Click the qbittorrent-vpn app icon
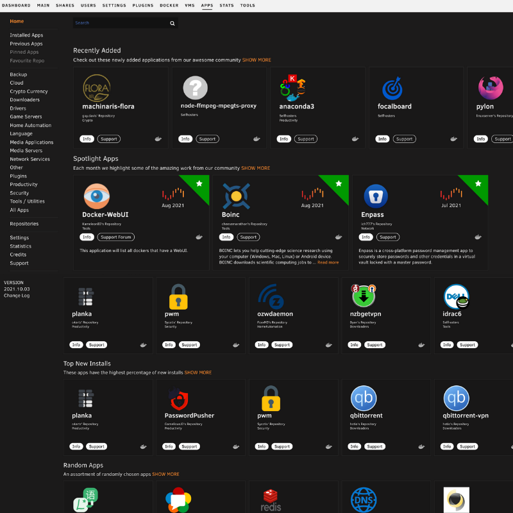The width and height of the screenshot is (513, 513). tap(456, 398)
